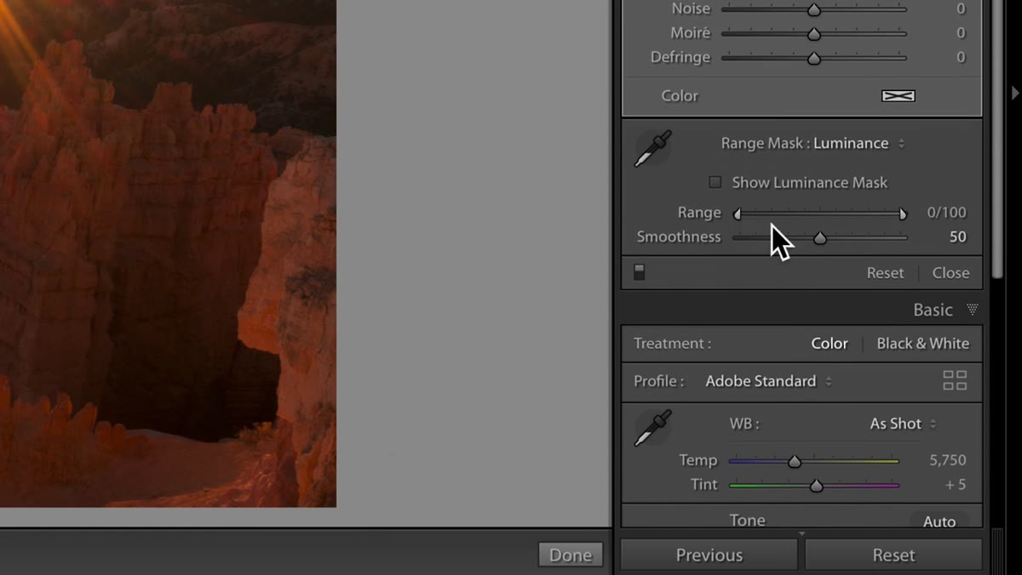Enable Show Luminance Mask checkbox
Screen dimensions: 1022x575
[x=715, y=182]
